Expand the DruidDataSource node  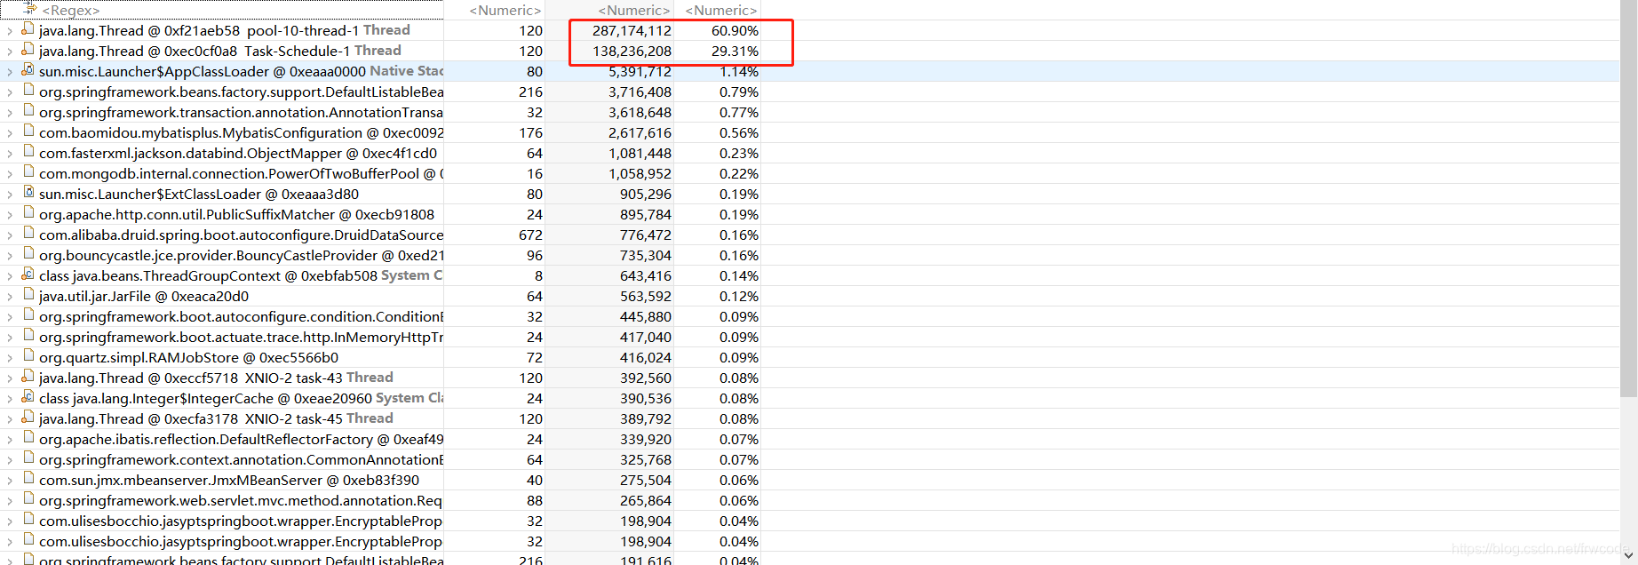[x=9, y=235]
